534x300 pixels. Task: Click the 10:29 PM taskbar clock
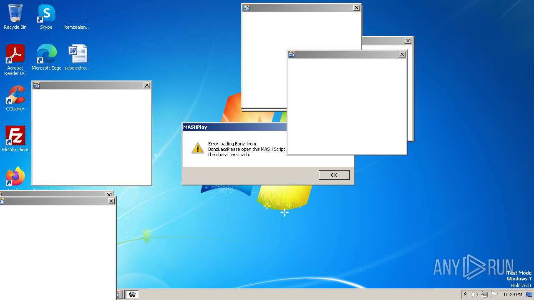(x=513, y=295)
